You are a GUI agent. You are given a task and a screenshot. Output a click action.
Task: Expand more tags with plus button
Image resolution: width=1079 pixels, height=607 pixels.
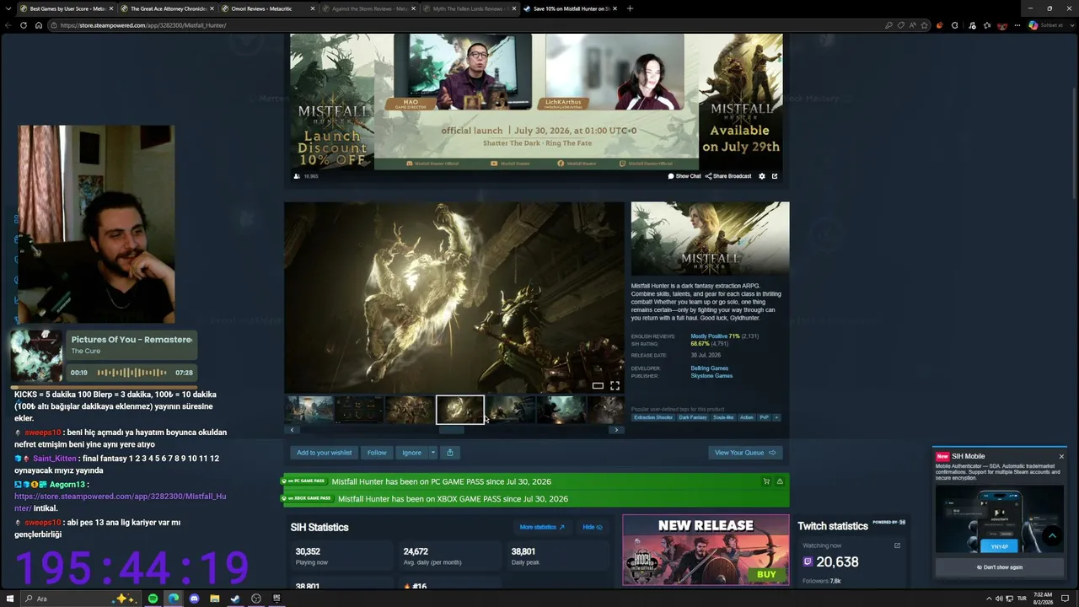click(x=776, y=417)
